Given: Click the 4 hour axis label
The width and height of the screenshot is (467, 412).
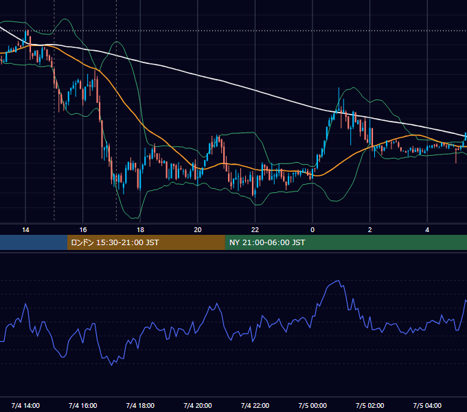Looking at the screenshot, I should pyautogui.click(x=427, y=230).
